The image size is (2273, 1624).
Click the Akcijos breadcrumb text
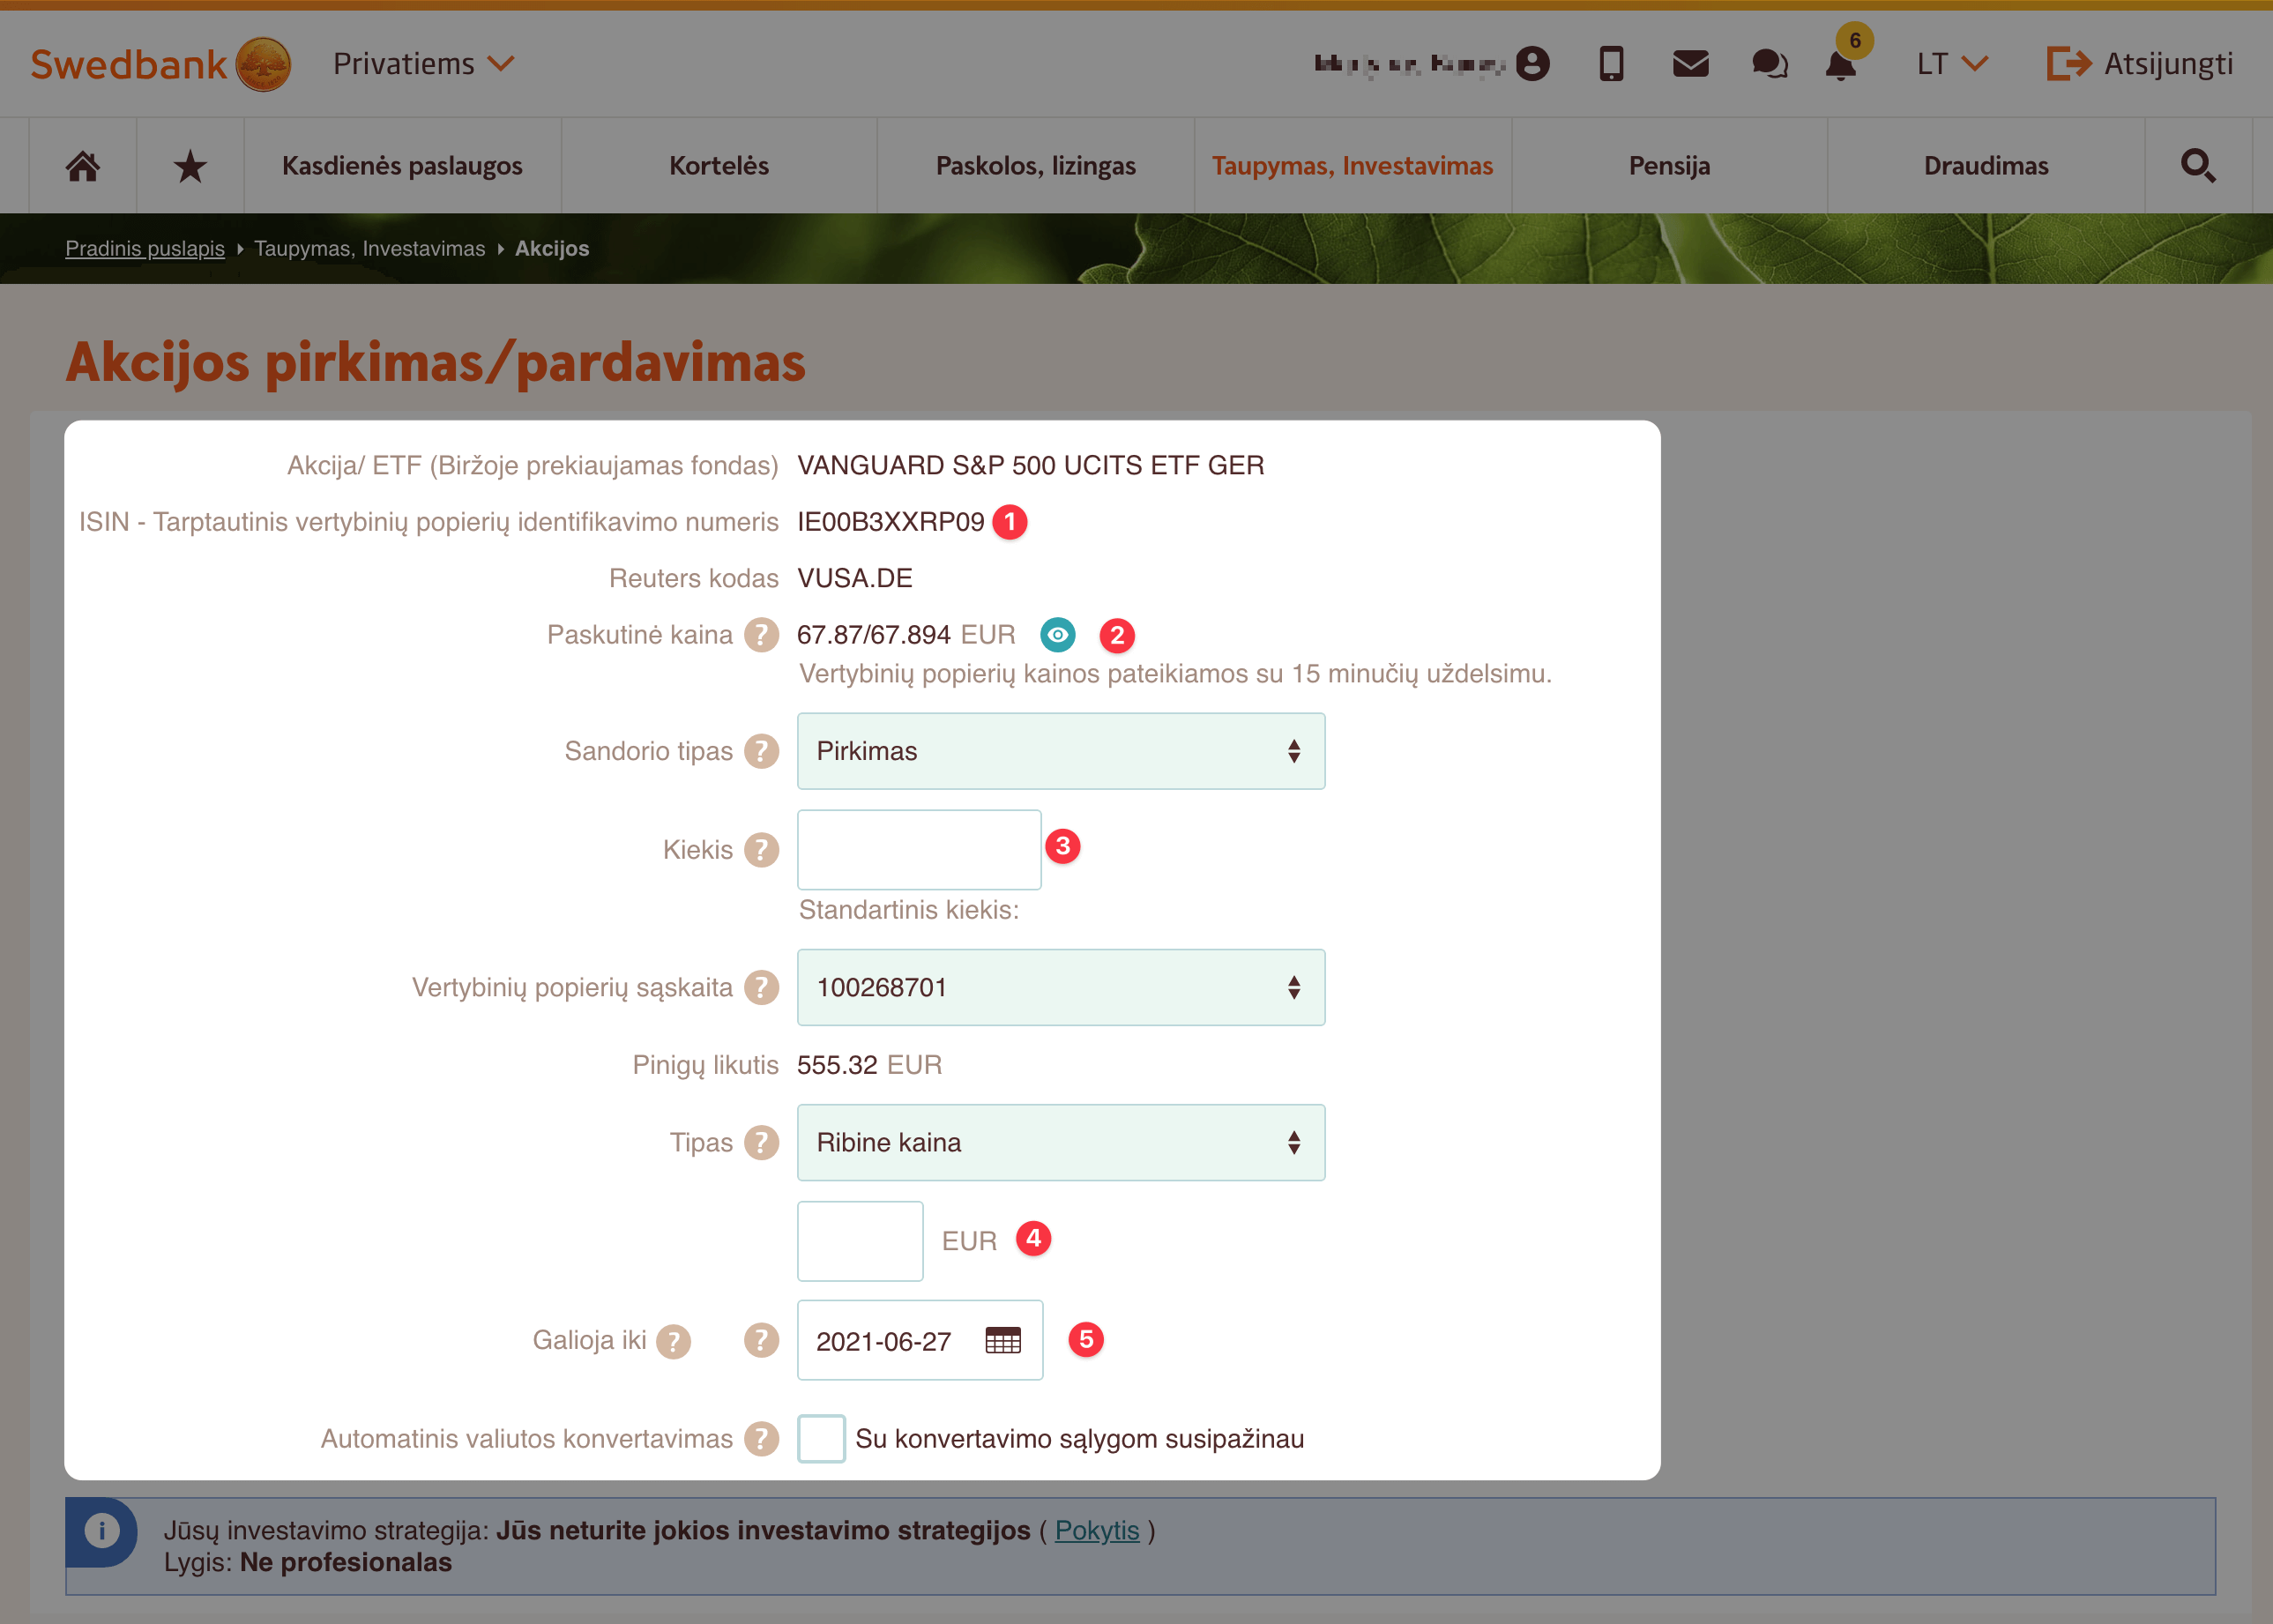coord(552,248)
